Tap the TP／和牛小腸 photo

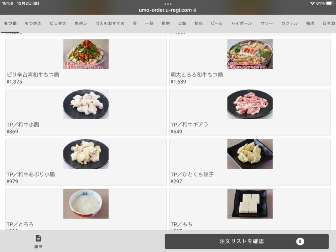pos(86,104)
